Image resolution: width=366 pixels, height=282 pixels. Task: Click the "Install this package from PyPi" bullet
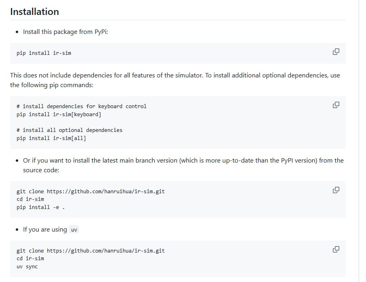[x=65, y=32]
